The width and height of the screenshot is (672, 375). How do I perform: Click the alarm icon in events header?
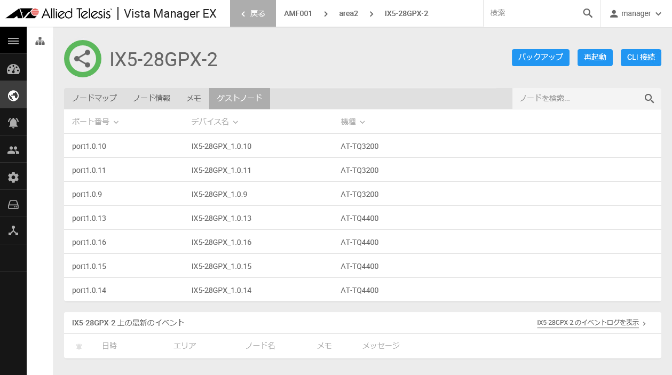coord(79,346)
